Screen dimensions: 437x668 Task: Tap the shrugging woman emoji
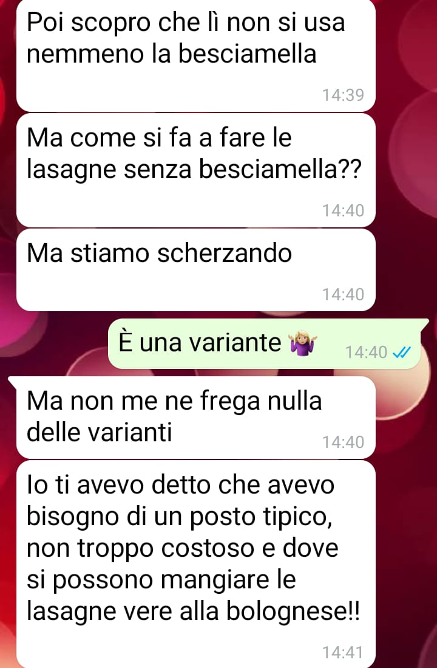tap(303, 343)
